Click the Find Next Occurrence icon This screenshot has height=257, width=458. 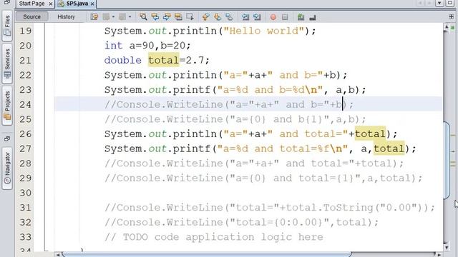tap(167, 17)
